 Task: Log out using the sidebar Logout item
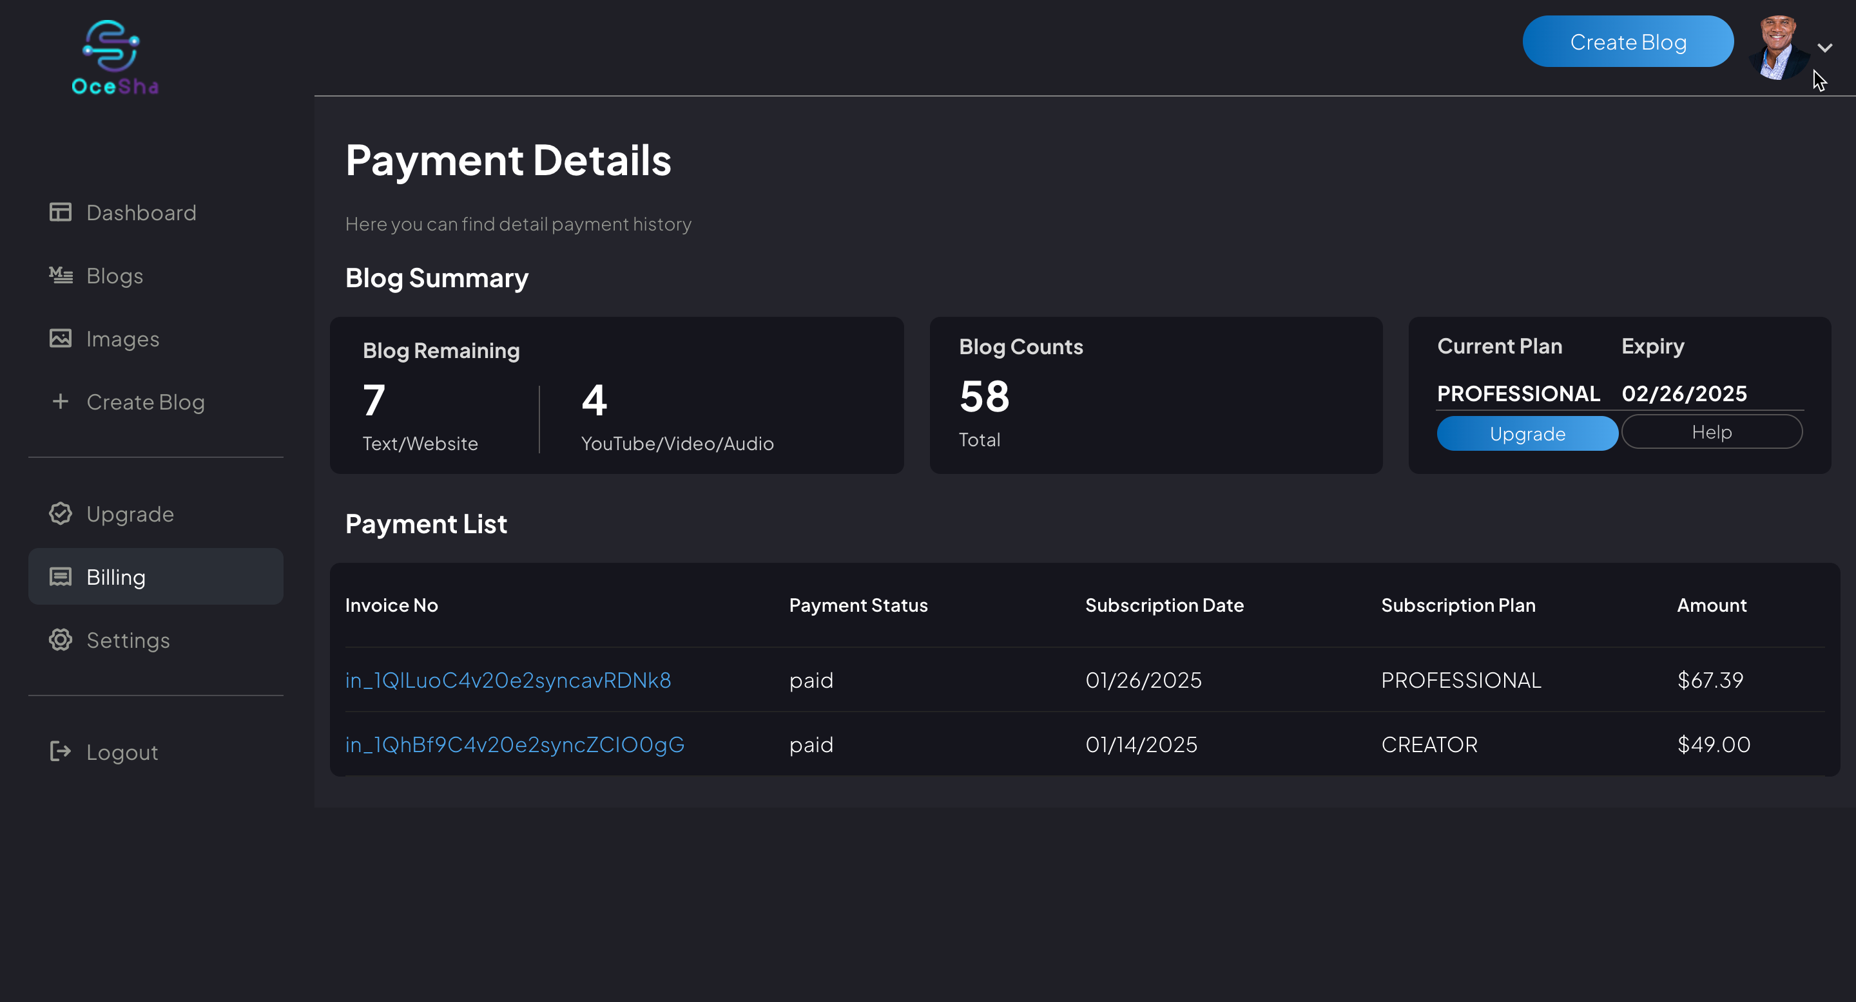tap(155, 752)
